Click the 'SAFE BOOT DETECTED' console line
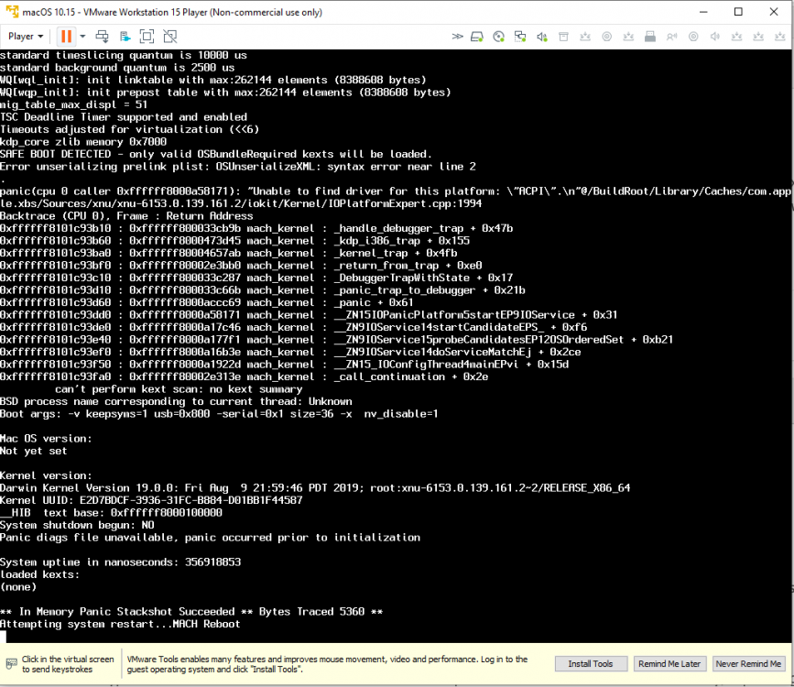Viewport: 794px width, 687px height. coord(216,154)
